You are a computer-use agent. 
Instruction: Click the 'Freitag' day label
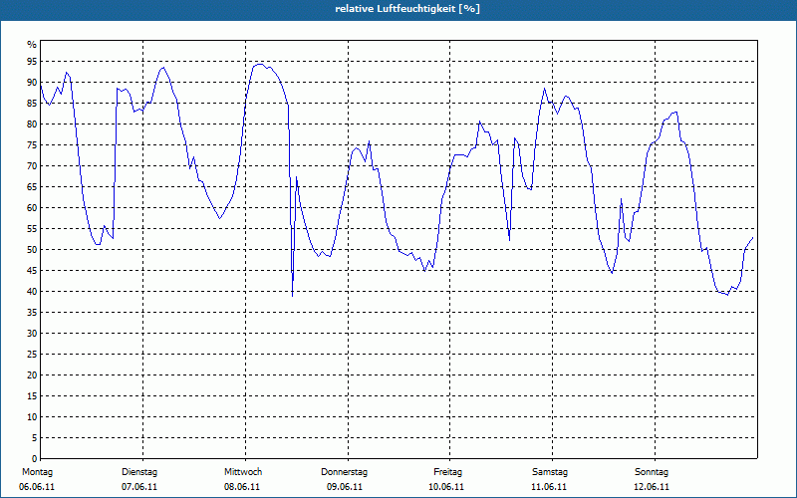point(447,472)
